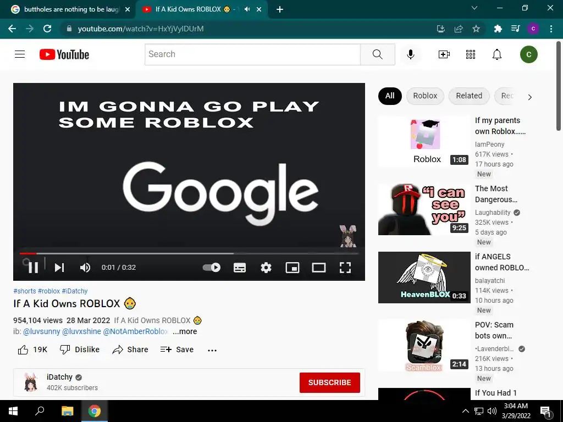Seek on the video progress bar
Image resolution: width=563 pixels, height=422 pixels.
coord(189,253)
